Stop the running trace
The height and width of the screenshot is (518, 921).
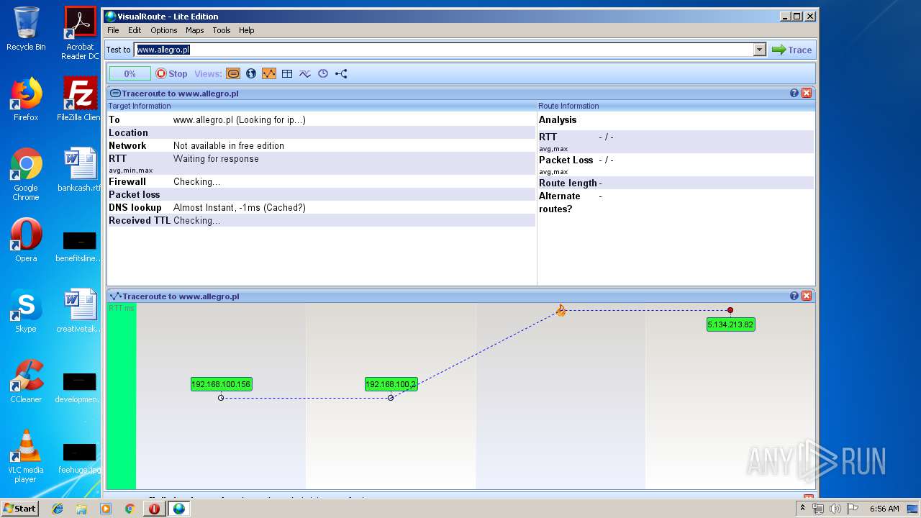(x=172, y=73)
